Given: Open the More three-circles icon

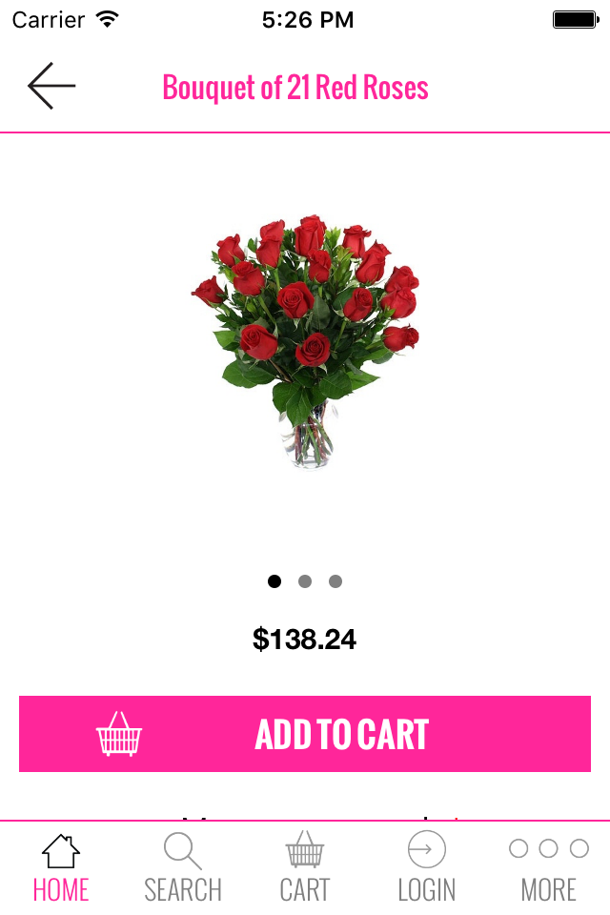Looking at the screenshot, I should pos(549,848).
